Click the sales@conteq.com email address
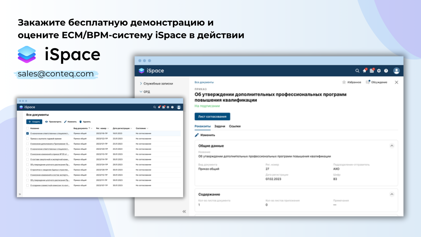This screenshot has width=421, height=237. [x=56, y=74]
